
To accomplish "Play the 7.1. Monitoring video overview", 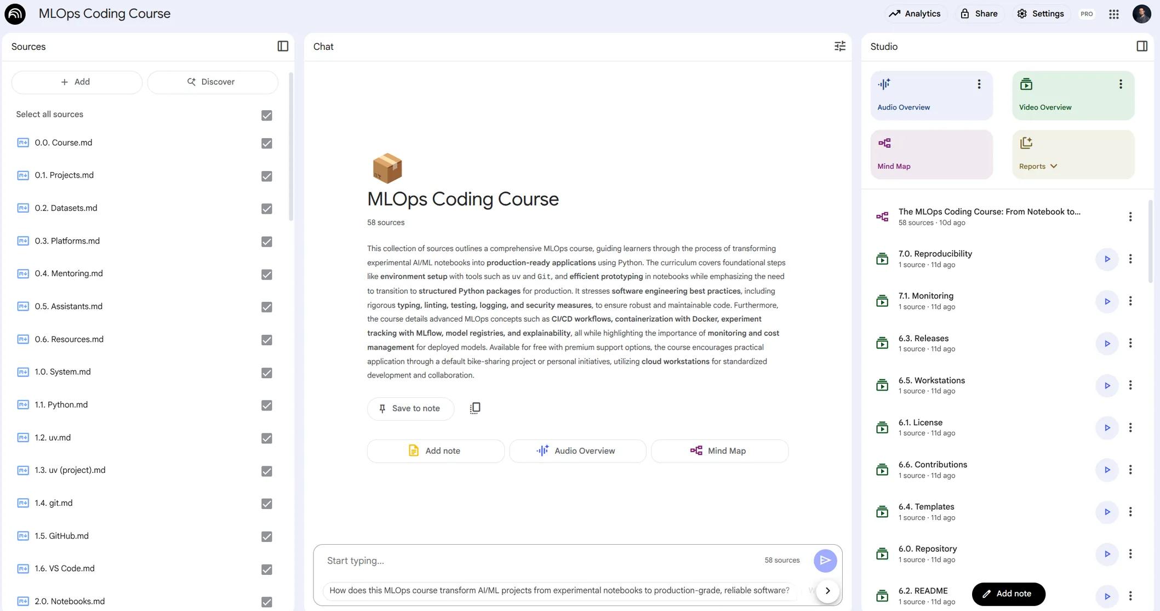I will click(x=1107, y=301).
